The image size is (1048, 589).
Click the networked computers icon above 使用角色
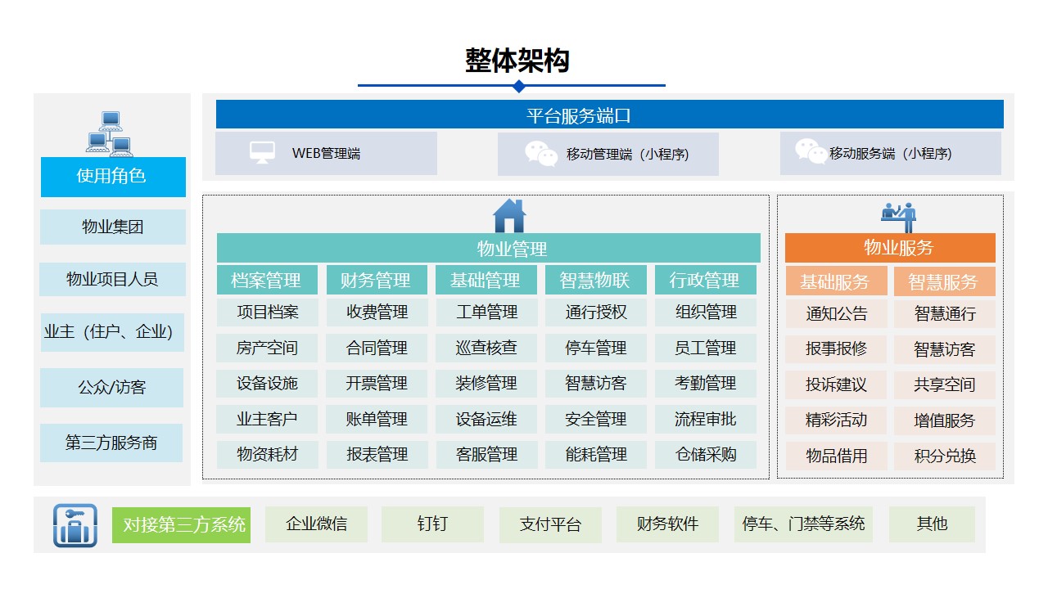[110, 133]
